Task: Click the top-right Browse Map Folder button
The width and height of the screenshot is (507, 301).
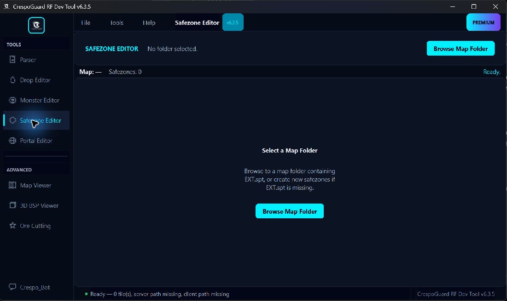Action: pos(461,49)
